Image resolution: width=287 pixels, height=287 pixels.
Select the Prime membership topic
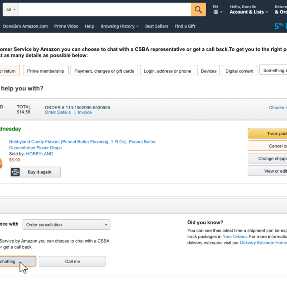point(46,71)
